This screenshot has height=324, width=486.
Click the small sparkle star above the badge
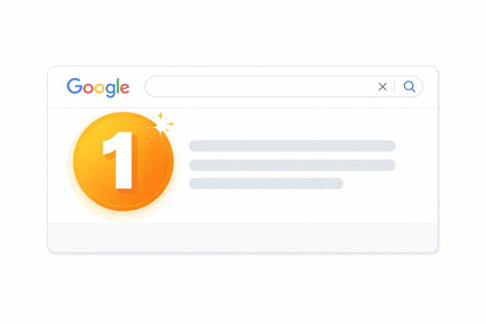pyautogui.click(x=160, y=115)
